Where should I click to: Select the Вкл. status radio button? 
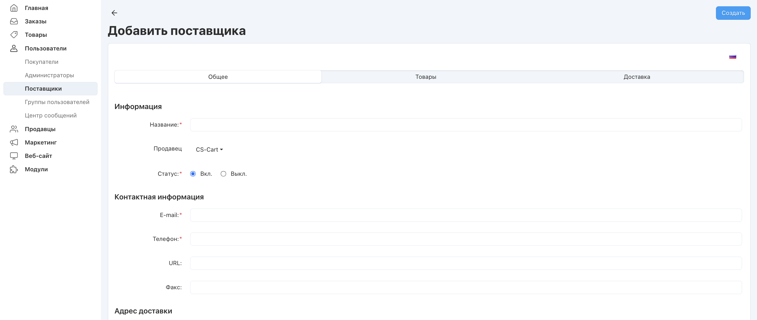[193, 174]
